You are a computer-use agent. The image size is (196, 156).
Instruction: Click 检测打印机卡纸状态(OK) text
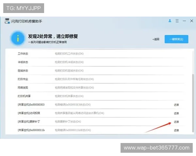click(x=69, y=62)
